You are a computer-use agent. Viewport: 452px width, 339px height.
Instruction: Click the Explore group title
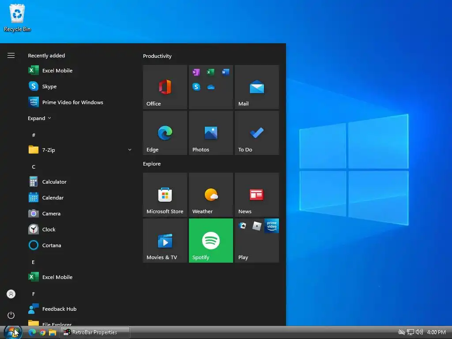152,163
